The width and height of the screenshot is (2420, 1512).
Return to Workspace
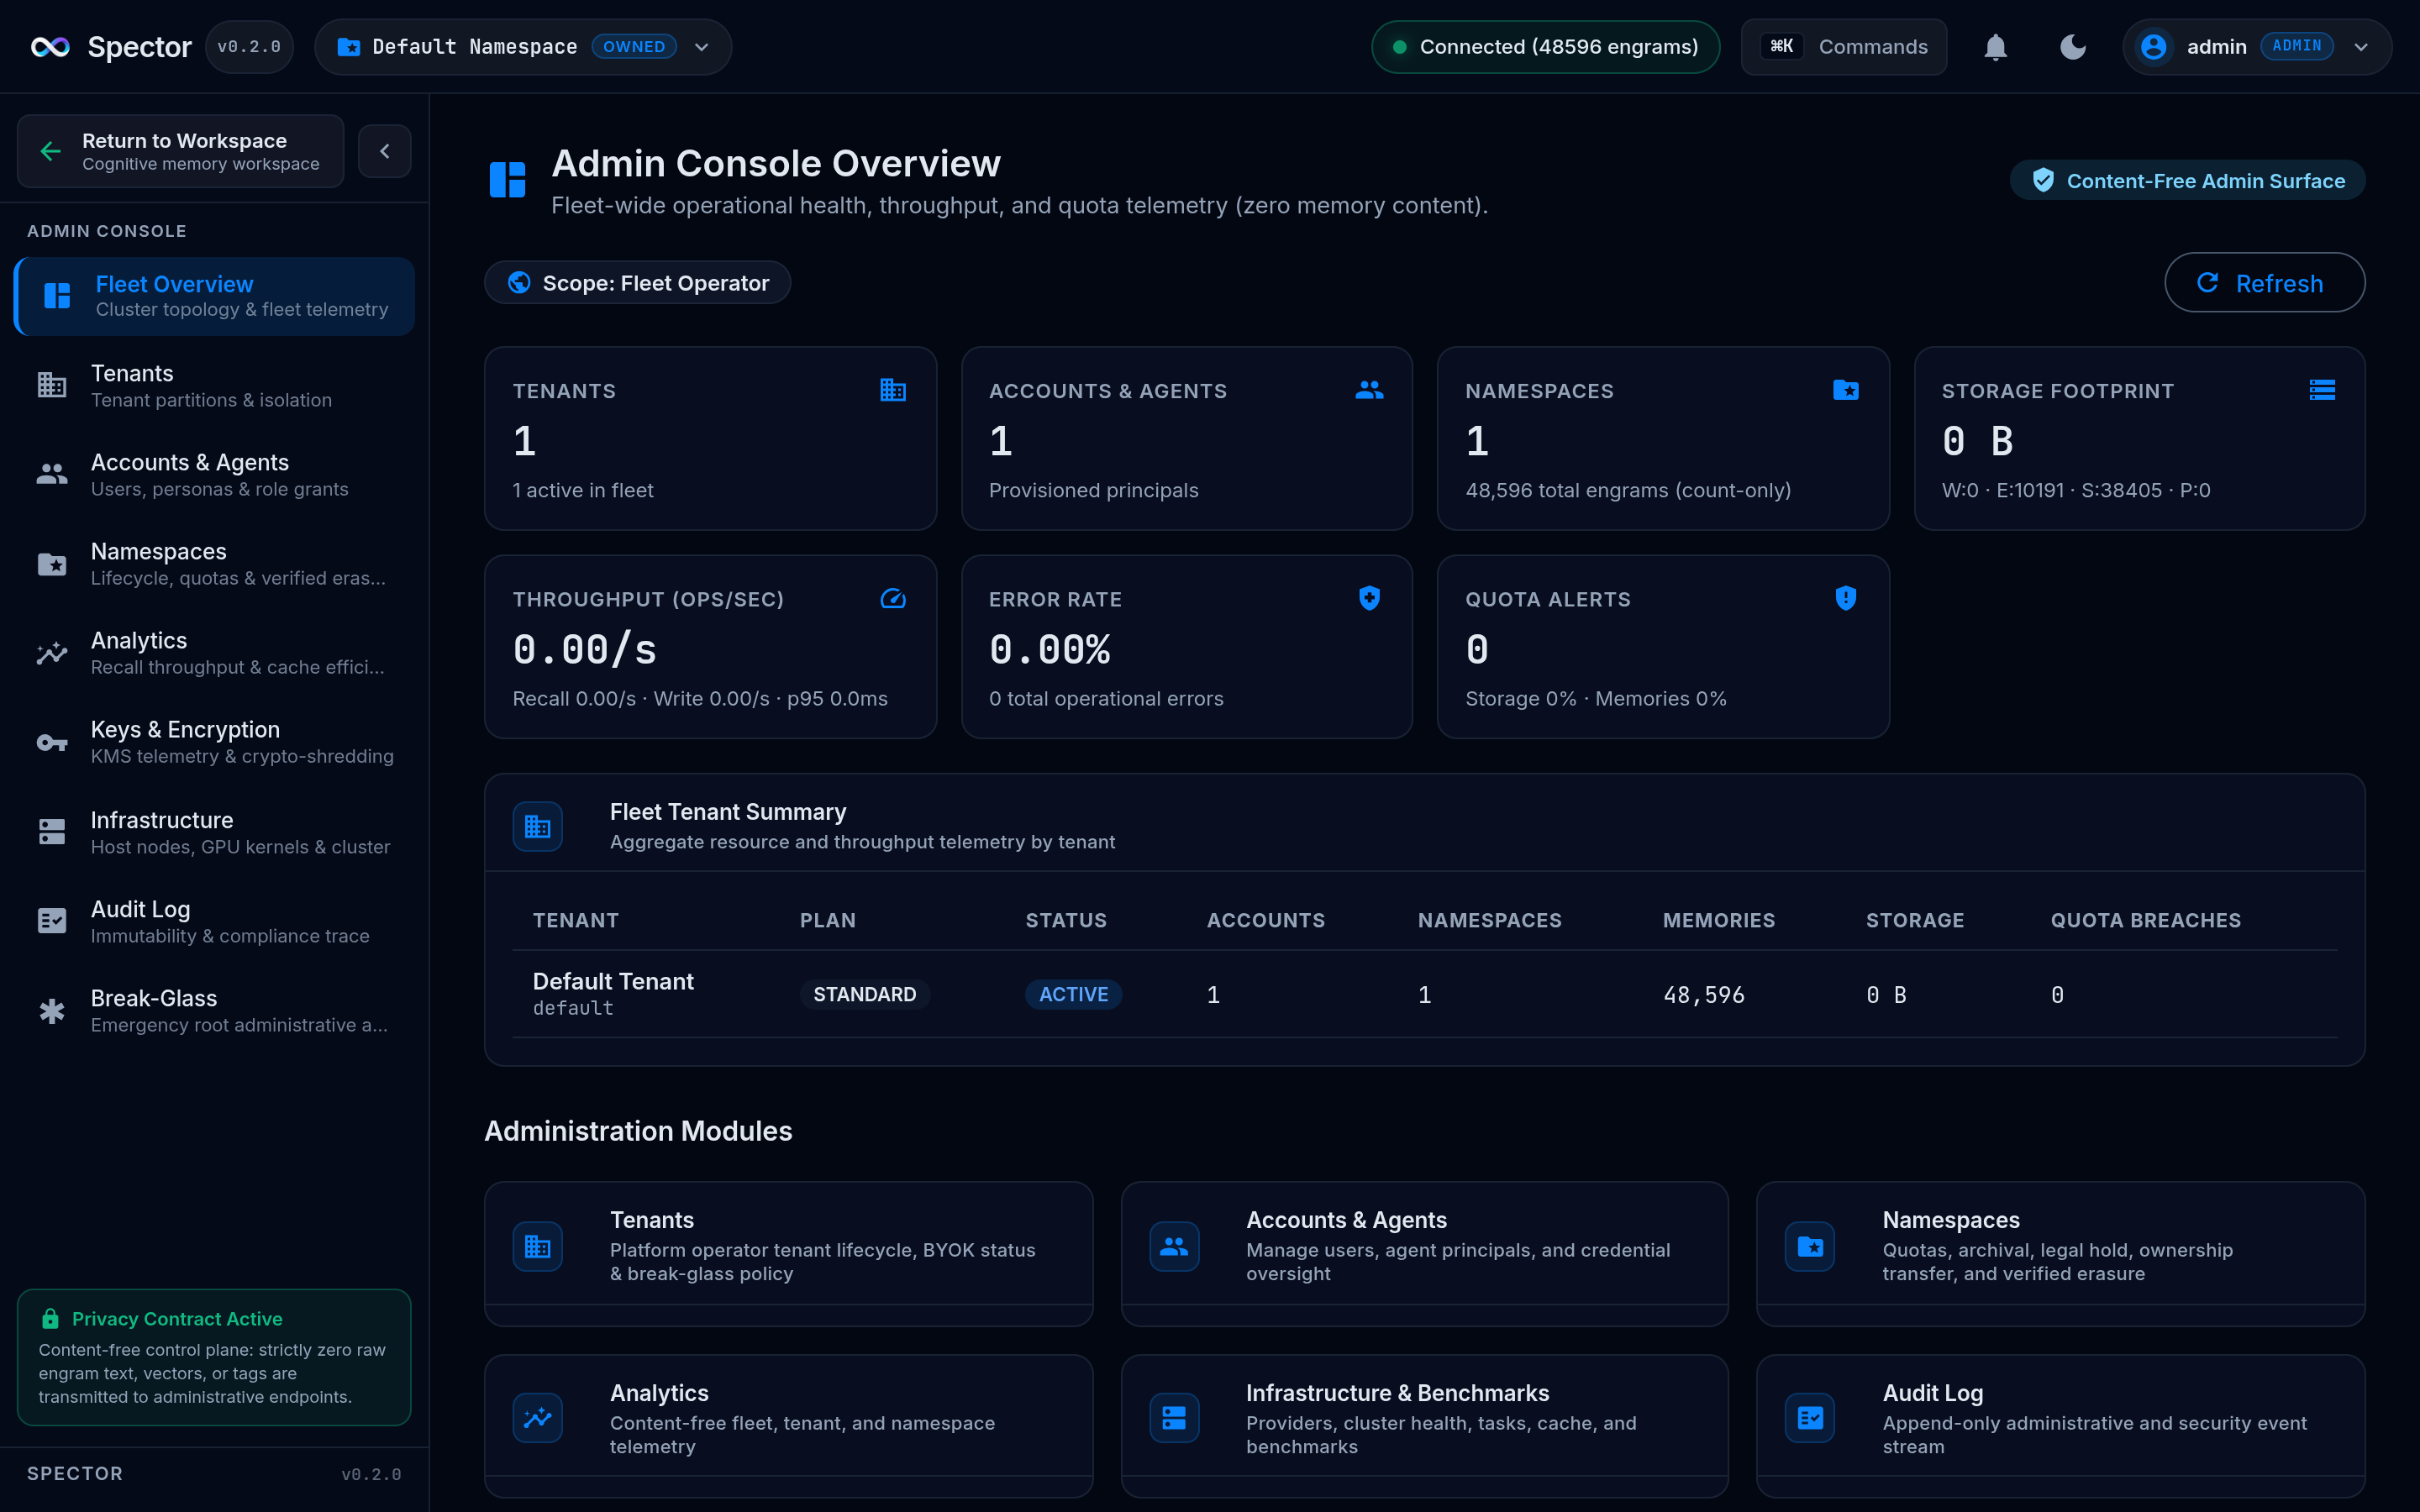181,151
